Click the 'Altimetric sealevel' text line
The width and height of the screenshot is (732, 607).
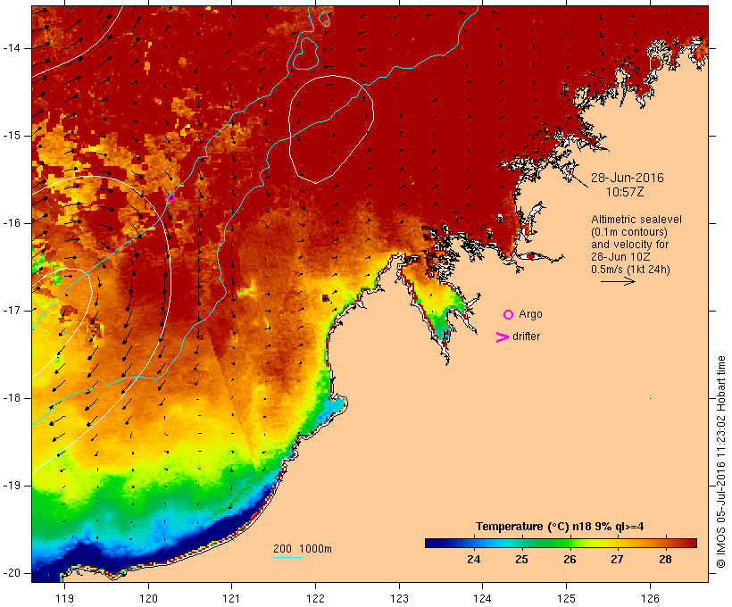pos(636,220)
